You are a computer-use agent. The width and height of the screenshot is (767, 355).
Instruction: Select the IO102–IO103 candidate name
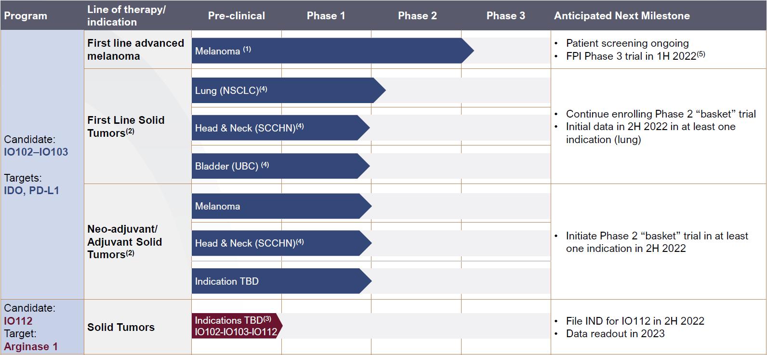[36, 152]
